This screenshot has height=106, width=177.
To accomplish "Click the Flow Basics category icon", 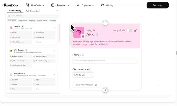I will click(x=11, y=74).
